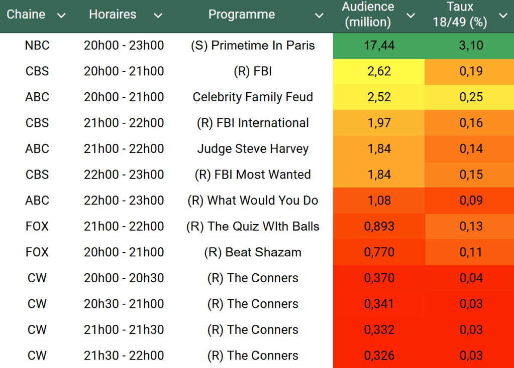Expand the Programme column filter arrow
The width and height of the screenshot is (514, 368).
click(x=319, y=16)
